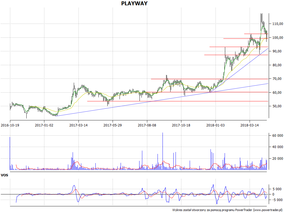
Task: Select the 40 000 volume axis label
Action: pyautogui.click(x=277, y=147)
